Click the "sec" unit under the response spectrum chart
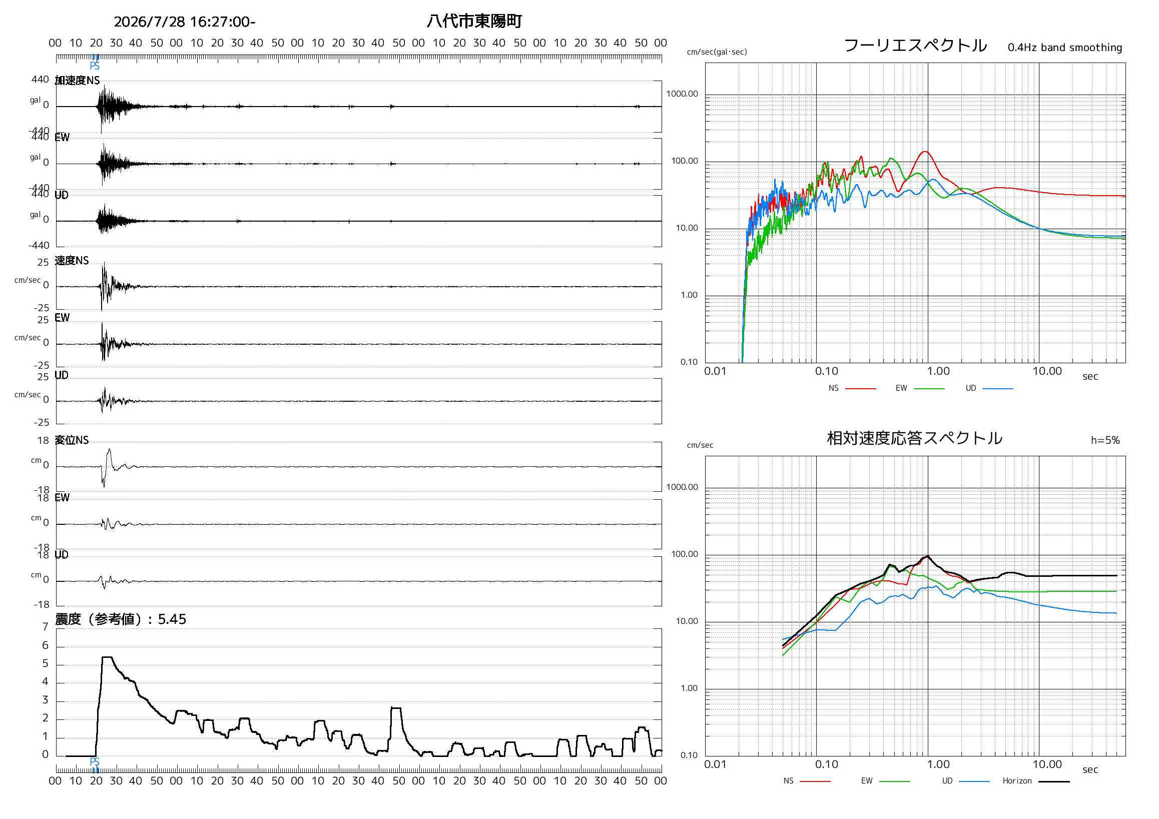Image resolution: width=1159 pixels, height=819 pixels. 1090,770
